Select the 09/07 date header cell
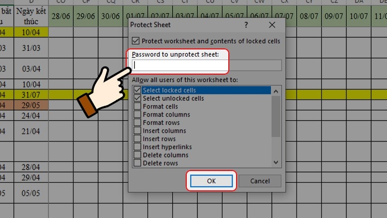387x218 pixels. point(334,16)
